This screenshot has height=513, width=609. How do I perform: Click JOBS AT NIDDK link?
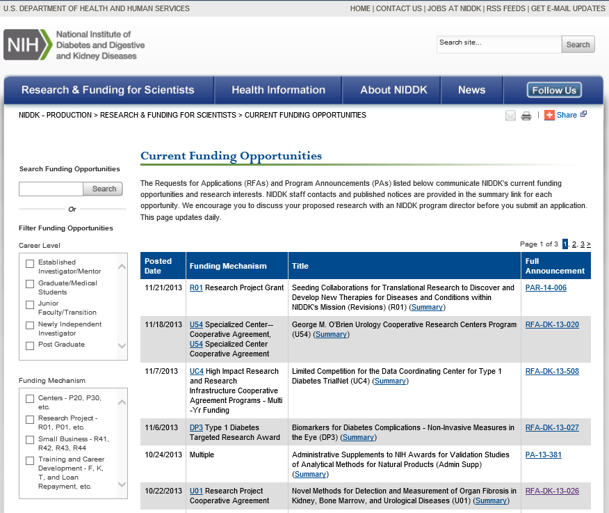(454, 8)
